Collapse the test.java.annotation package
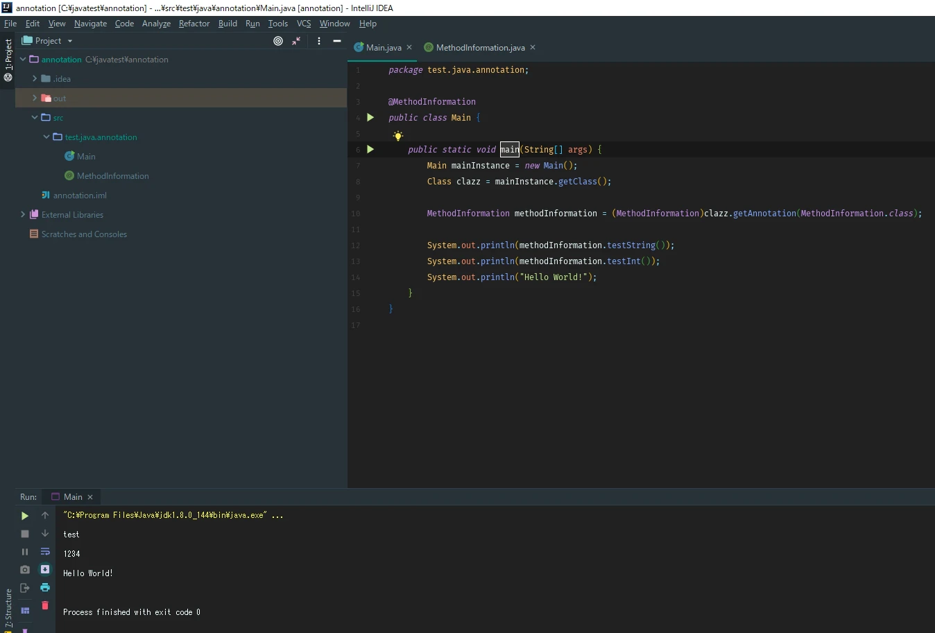Viewport: 935px width, 633px height. 46,137
